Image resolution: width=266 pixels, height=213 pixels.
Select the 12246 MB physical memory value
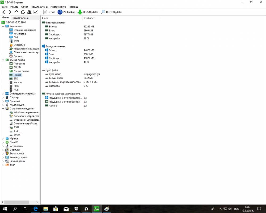click(89, 27)
